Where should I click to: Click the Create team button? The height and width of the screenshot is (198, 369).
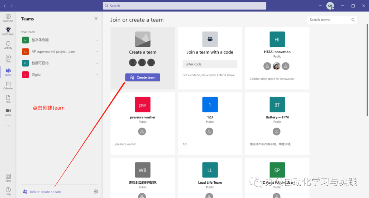coord(142,77)
